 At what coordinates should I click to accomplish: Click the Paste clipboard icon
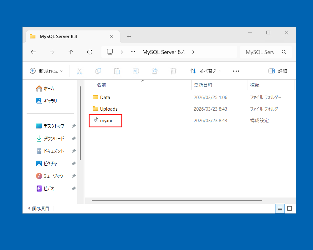click(x=117, y=71)
